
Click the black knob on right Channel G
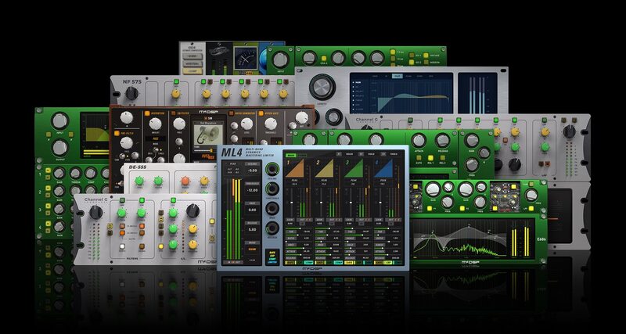pos(570,131)
